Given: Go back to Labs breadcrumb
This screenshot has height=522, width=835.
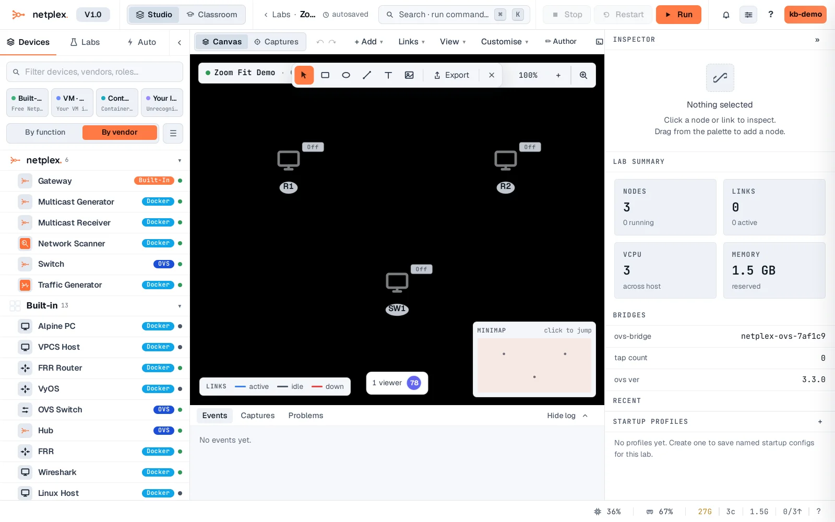Looking at the screenshot, I should pos(277,15).
